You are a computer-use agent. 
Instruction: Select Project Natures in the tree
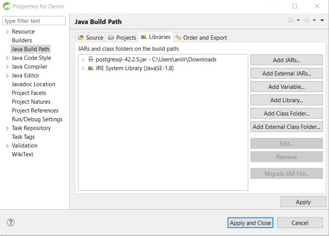coord(31,102)
